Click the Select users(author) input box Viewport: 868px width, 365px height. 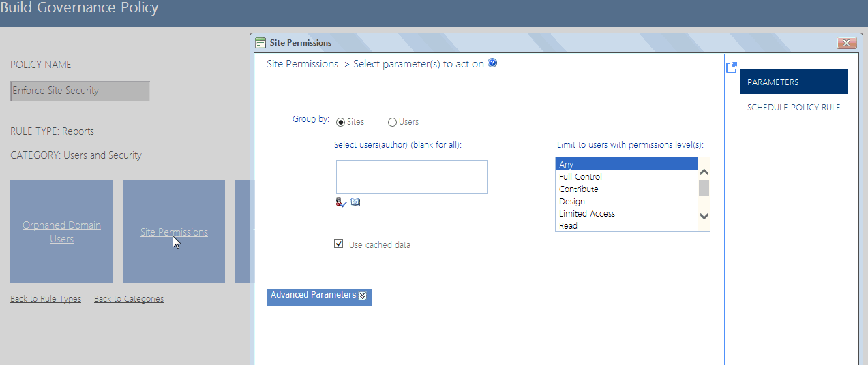(x=411, y=177)
